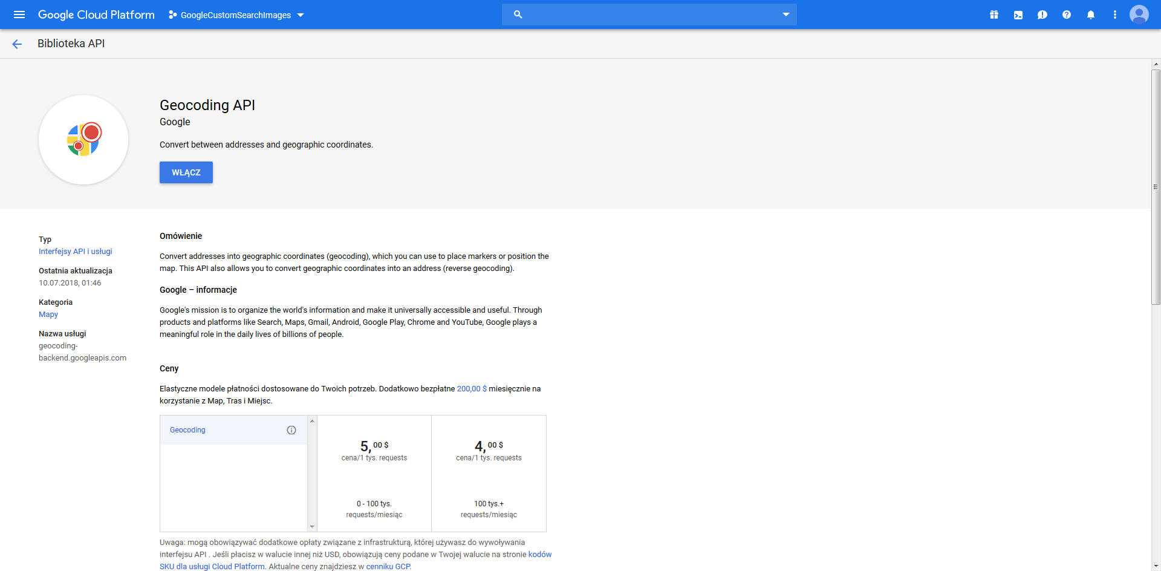This screenshot has width=1161, height=571.
Task: Open the three-dot settings menu
Action: coord(1115,15)
